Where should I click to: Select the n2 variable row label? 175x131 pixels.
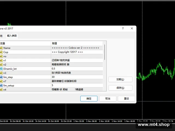[5, 65]
